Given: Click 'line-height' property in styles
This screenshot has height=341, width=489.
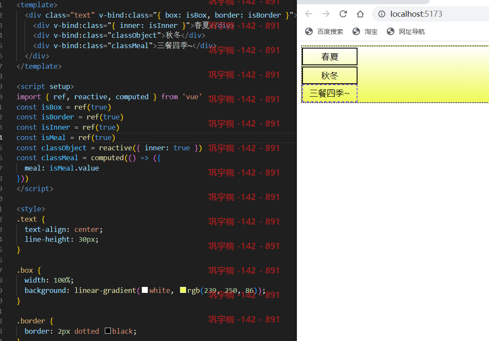Looking at the screenshot, I should [47, 239].
